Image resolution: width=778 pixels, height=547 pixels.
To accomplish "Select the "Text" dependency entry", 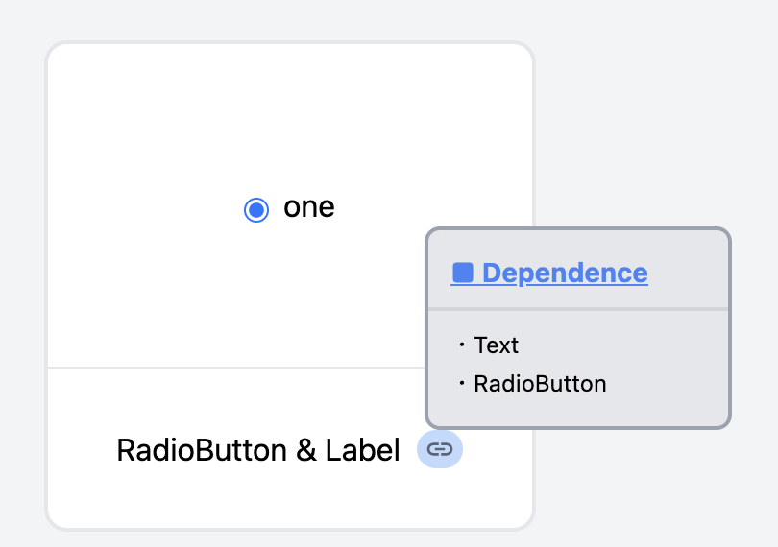I will [496, 345].
